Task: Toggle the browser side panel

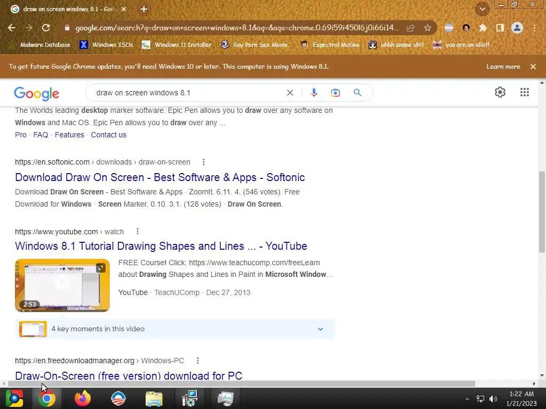Action: (500, 28)
